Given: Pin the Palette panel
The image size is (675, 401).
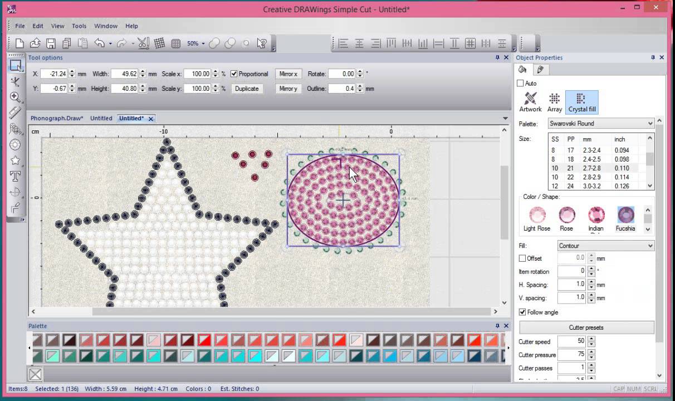Looking at the screenshot, I should pyautogui.click(x=497, y=326).
